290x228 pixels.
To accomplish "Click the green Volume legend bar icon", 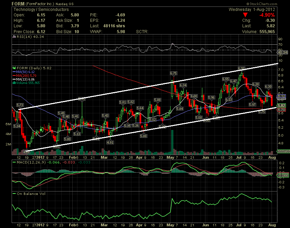I will (14, 83).
